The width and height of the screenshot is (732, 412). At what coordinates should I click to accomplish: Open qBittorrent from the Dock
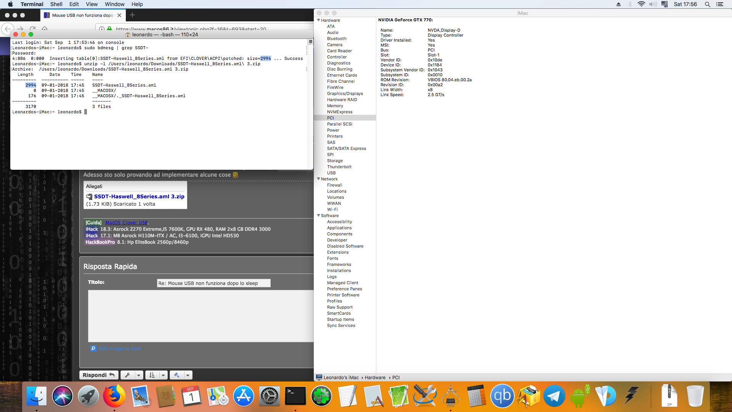coord(502,396)
